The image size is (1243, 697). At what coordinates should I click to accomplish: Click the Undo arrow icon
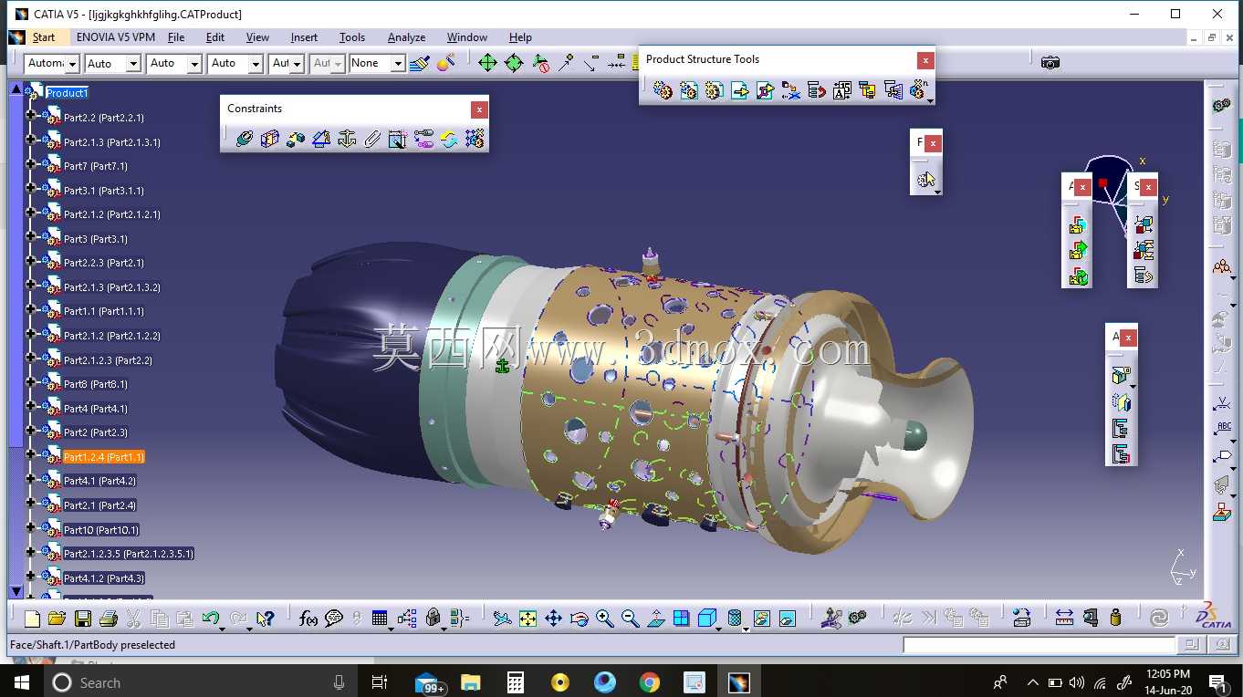(x=211, y=619)
